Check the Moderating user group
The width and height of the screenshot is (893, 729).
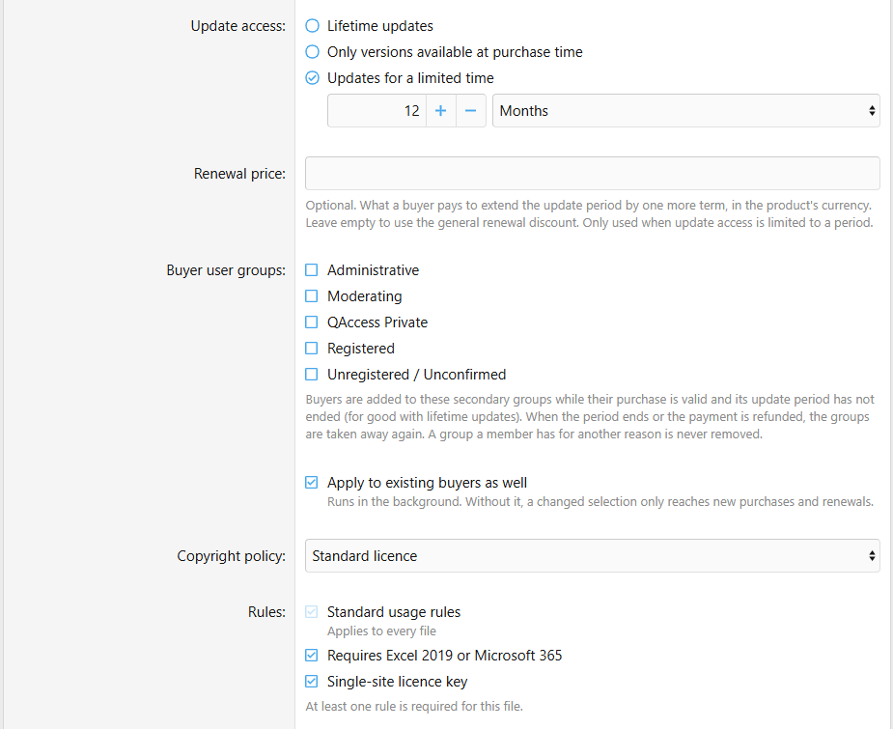tap(312, 296)
